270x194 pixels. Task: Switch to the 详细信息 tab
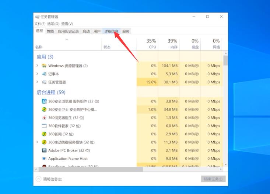pyautogui.click(x=111, y=31)
